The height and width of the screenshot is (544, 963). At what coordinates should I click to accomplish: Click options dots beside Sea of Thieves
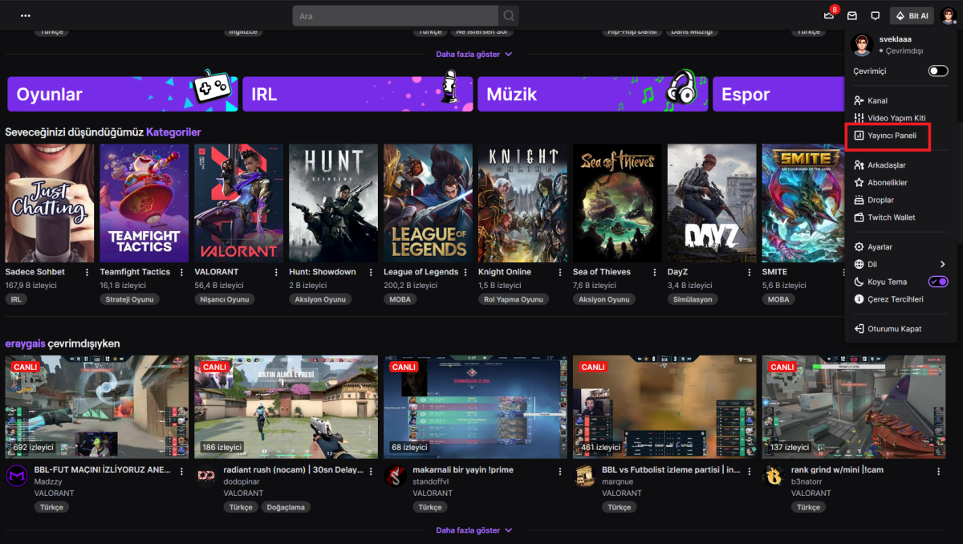[x=656, y=272]
